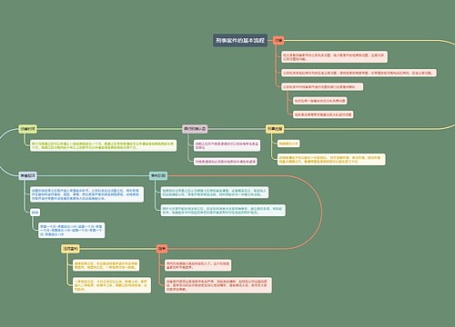The image size is (455, 327).
Task: Select the purple node left of 刑事拘留
Action: (x=195, y=129)
